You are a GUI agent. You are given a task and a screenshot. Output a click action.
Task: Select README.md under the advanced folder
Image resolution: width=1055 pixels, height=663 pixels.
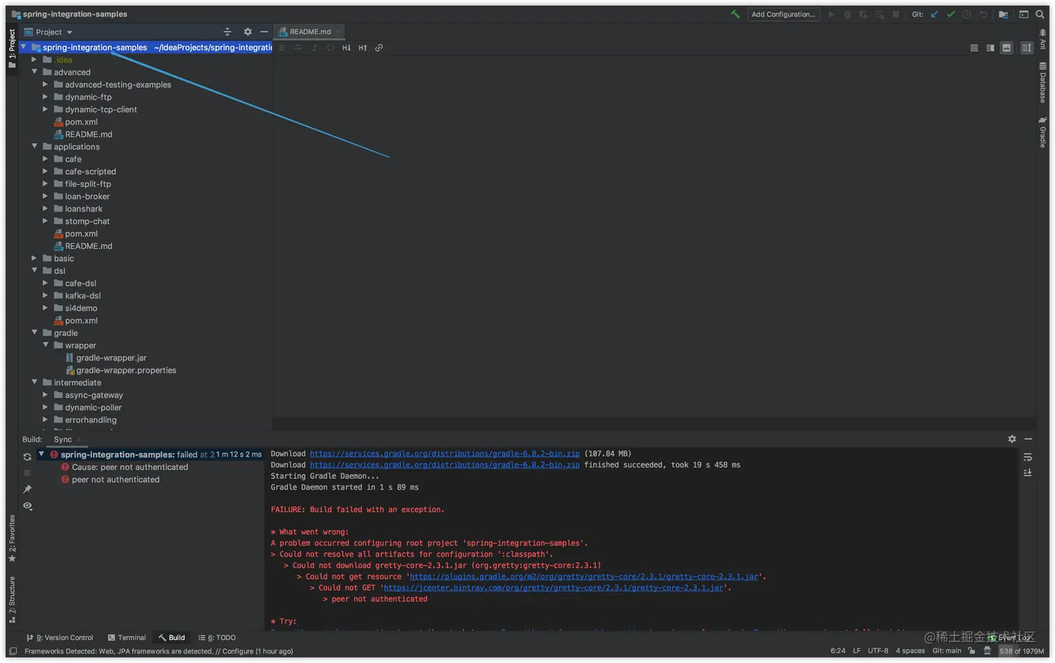coord(88,135)
